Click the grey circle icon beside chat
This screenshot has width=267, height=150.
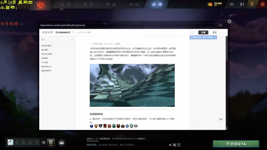[x=170, y=145]
